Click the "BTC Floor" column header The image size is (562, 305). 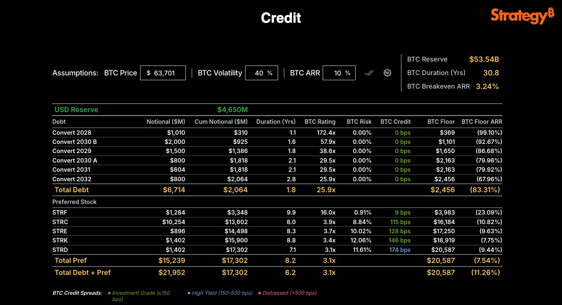pos(441,122)
